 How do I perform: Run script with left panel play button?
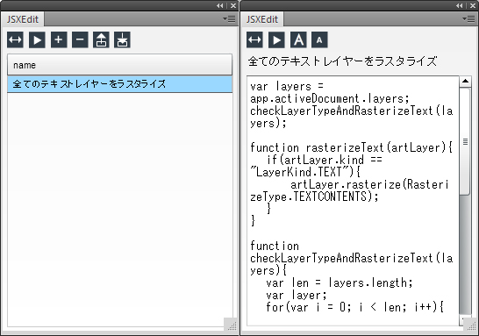pos(37,39)
